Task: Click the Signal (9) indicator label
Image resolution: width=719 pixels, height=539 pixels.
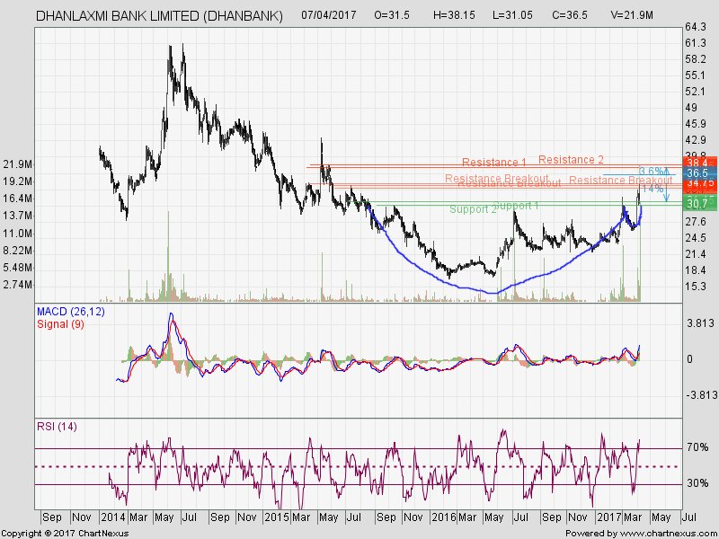Action: click(60, 324)
